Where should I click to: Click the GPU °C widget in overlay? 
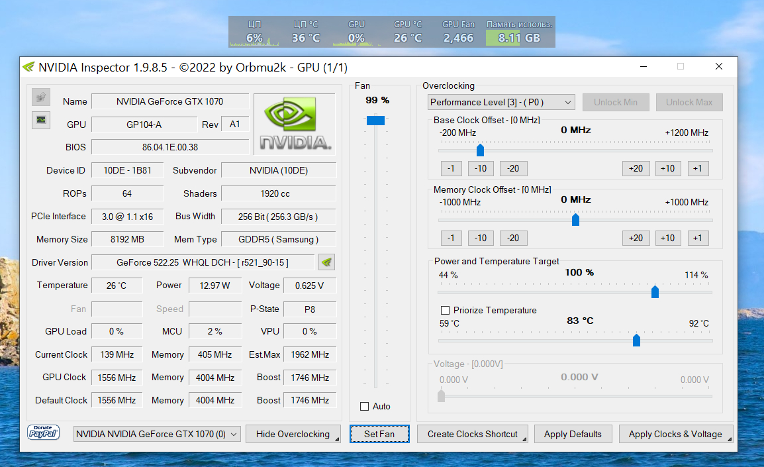[408, 32]
